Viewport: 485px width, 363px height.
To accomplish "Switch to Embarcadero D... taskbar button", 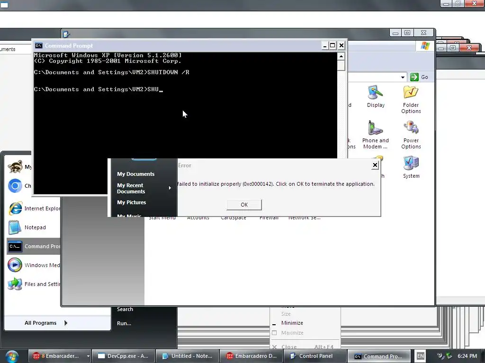I will click(x=251, y=356).
